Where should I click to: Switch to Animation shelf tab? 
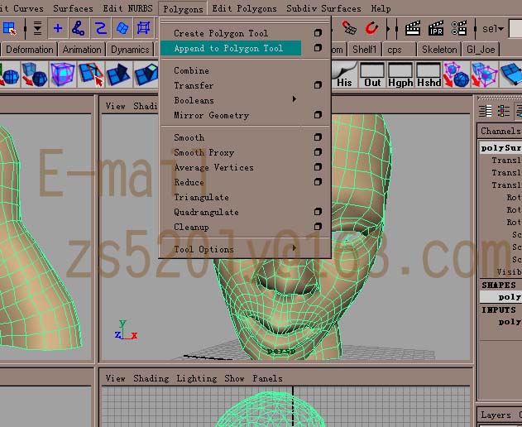click(x=82, y=50)
